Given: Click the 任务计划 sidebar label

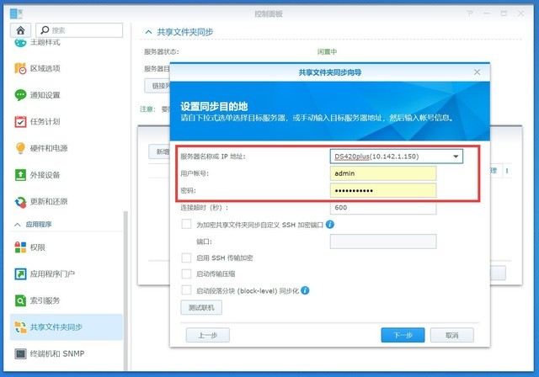Looking at the screenshot, I should (45, 121).
